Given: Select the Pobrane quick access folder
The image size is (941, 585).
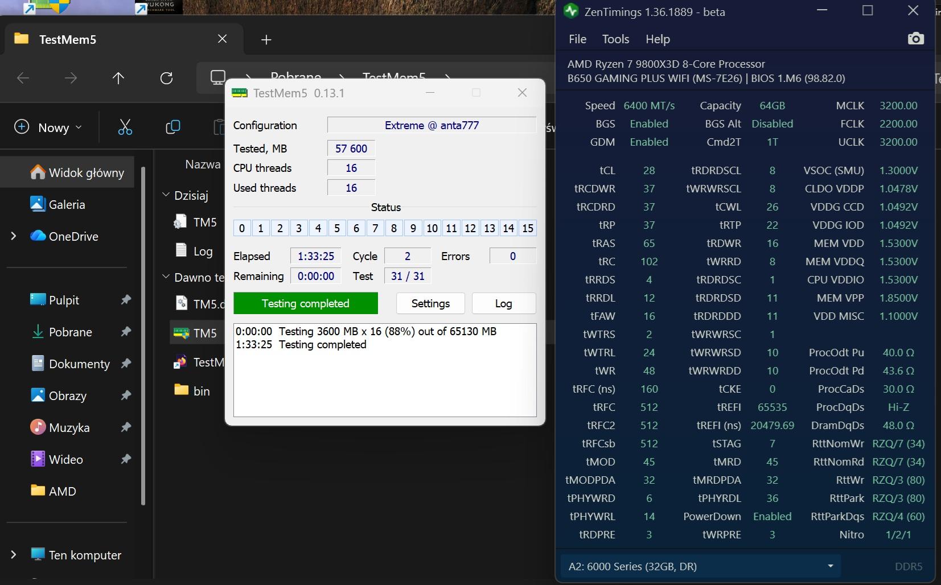Looking at the screenshot, I should point(70,332).
